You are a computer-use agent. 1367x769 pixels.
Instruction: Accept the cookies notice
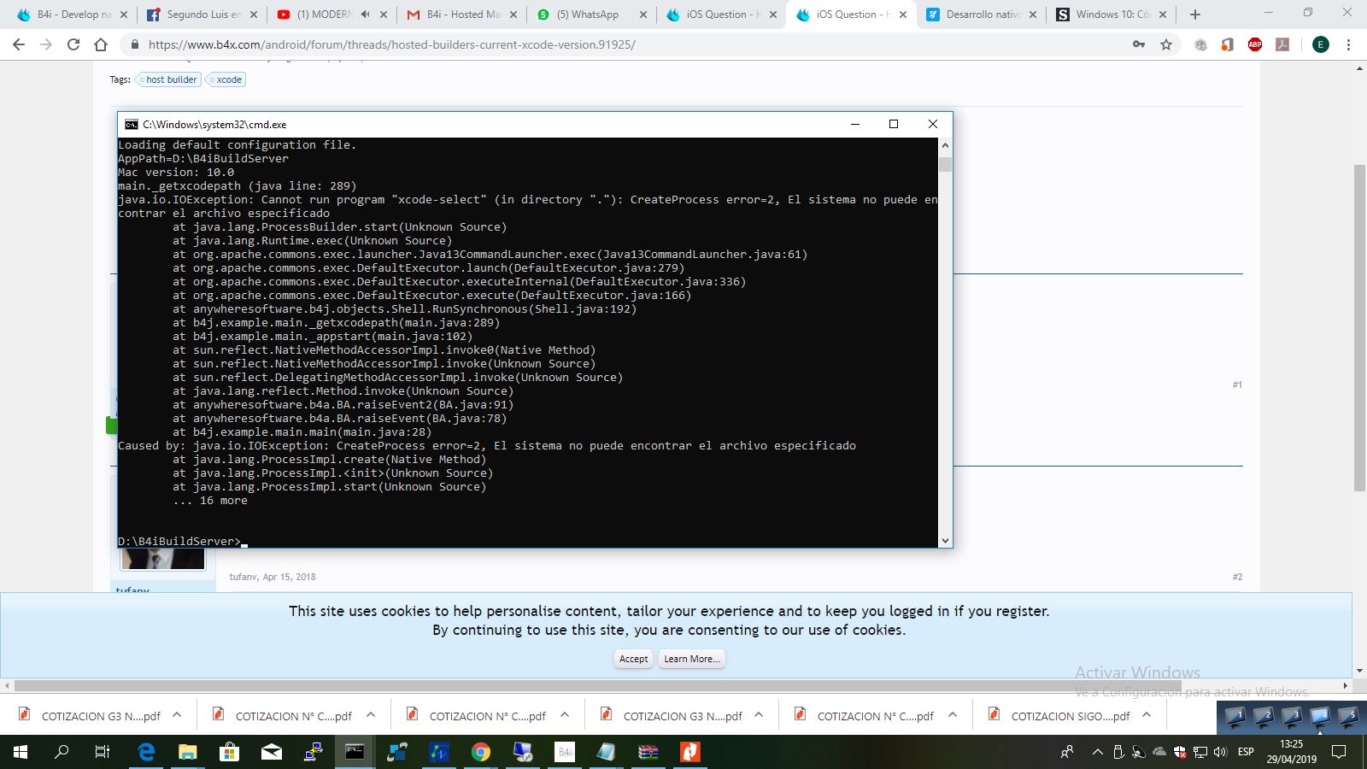(634, 659)
